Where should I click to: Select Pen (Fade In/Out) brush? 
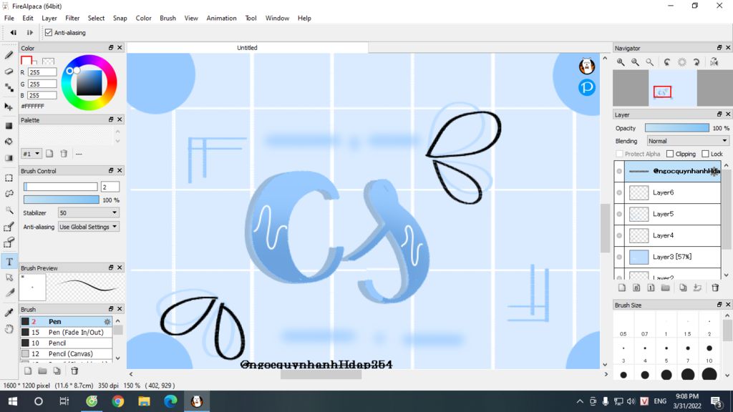67,332
